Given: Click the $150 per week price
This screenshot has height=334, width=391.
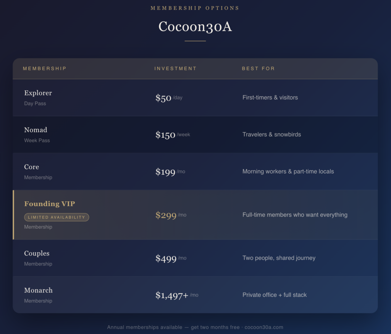Looking at the screenshot, I should click(x=165, y=135).
